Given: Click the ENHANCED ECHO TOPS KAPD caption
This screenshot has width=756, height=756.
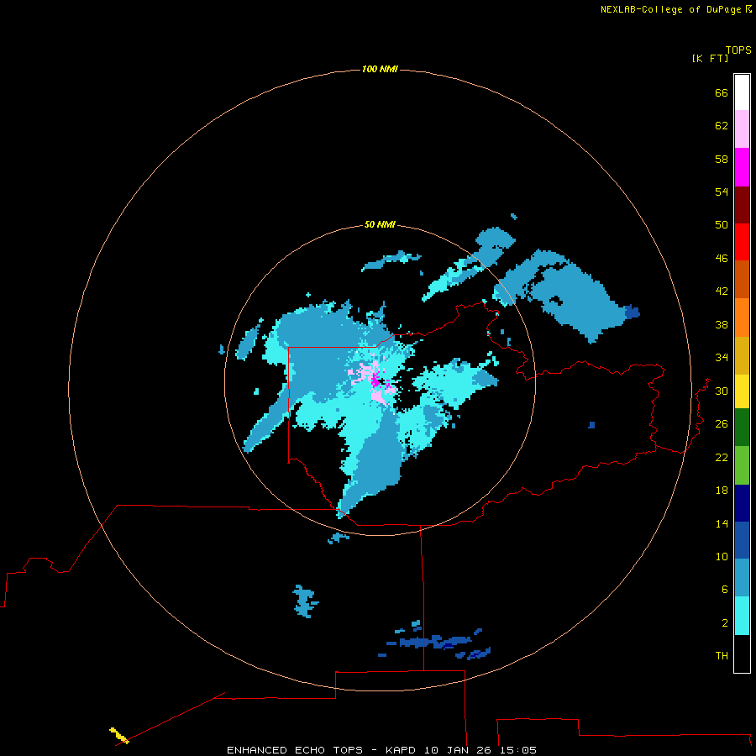Looking at the screenshot, I should point(381,750).
